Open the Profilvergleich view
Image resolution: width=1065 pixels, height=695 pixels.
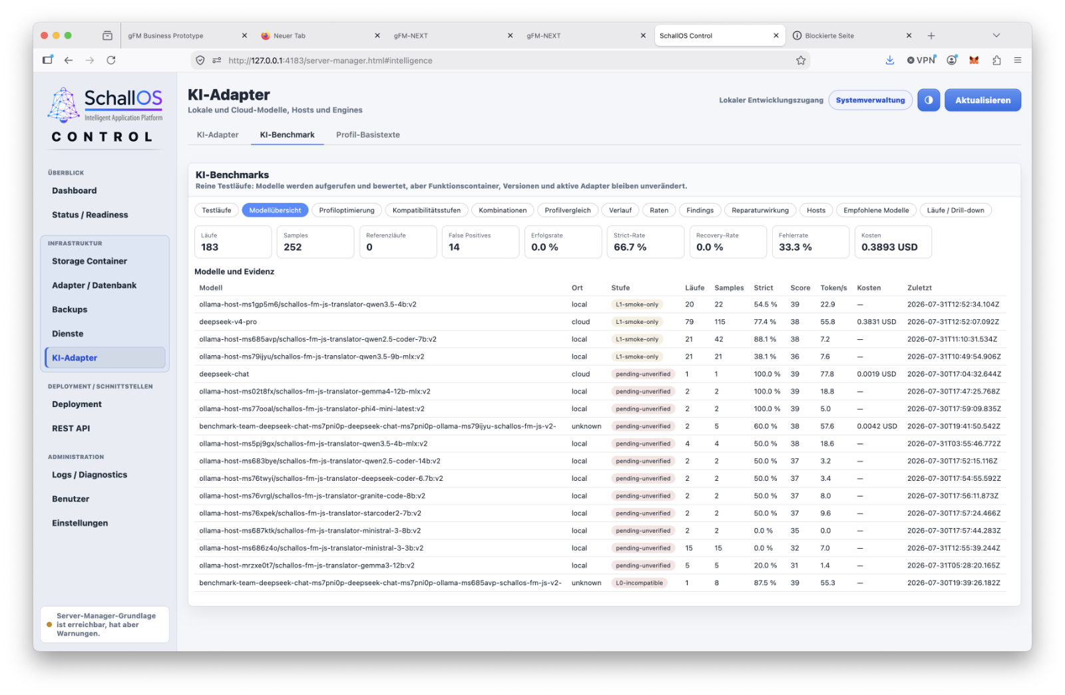point(568,210)
